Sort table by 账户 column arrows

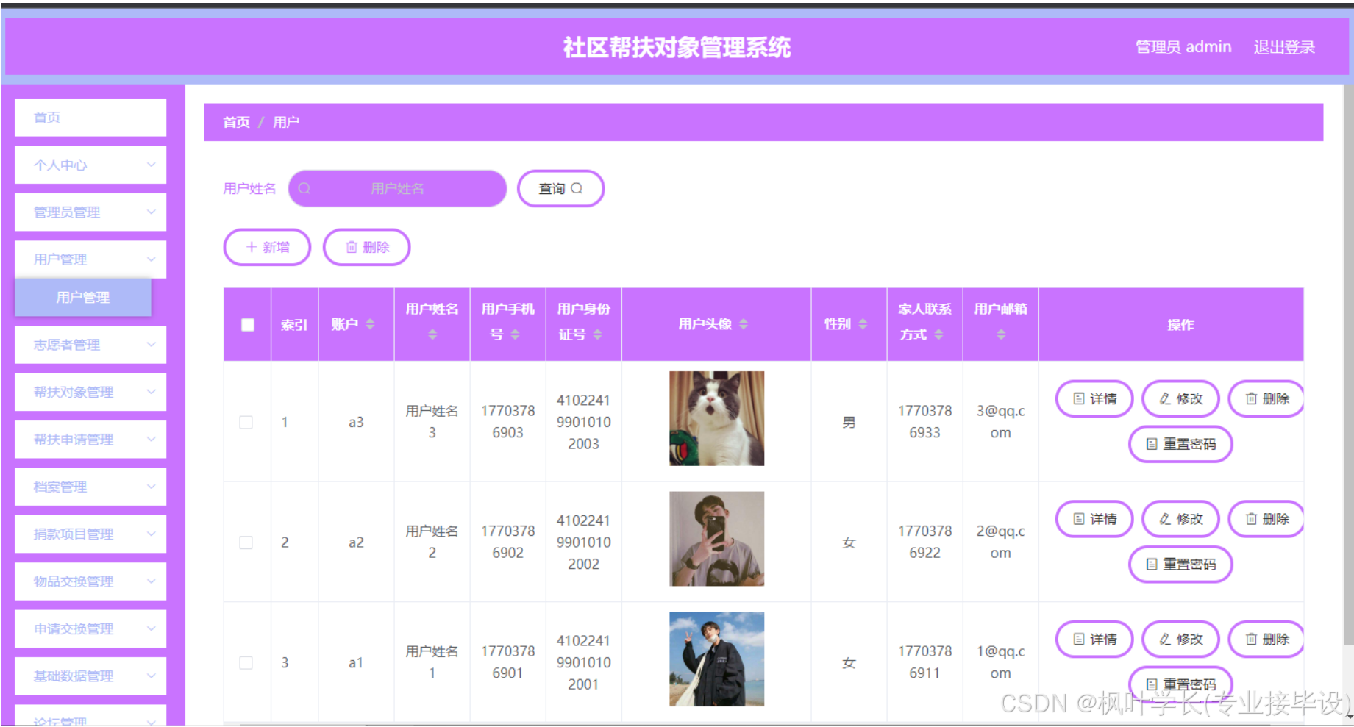pyautogui.click(x=370, y=324)
